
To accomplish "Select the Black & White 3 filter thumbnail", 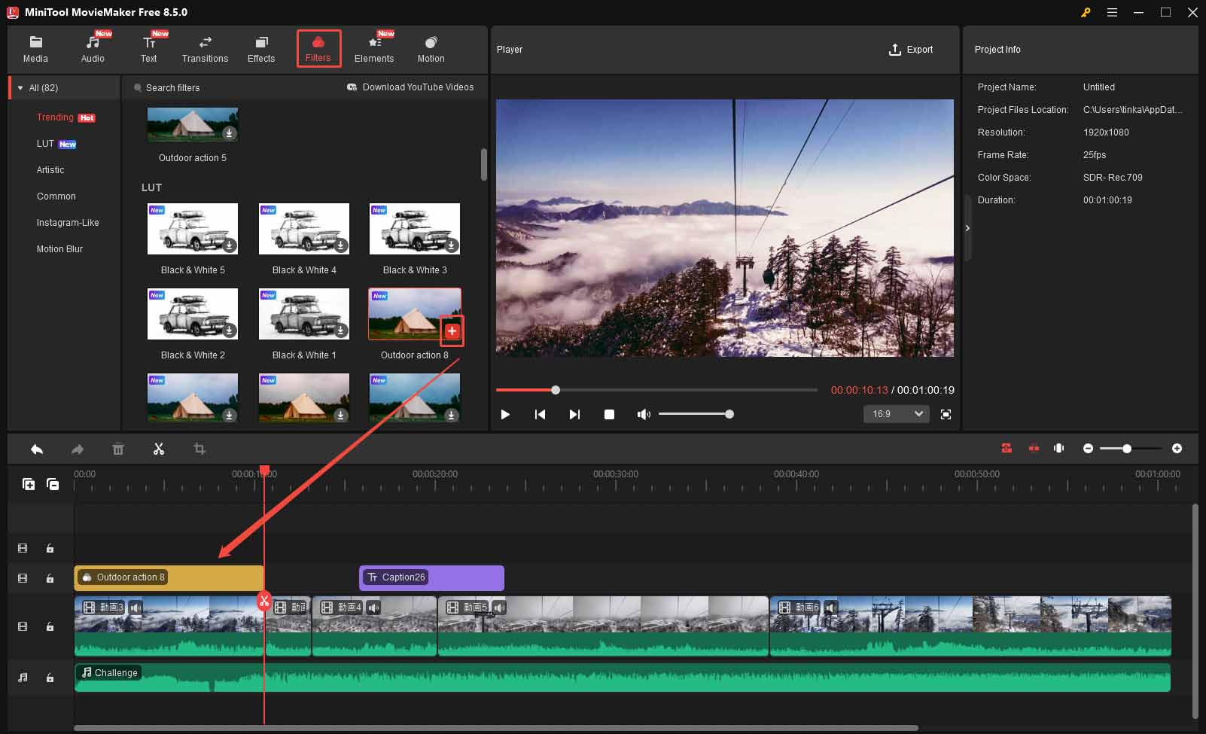I will (414, 229).
